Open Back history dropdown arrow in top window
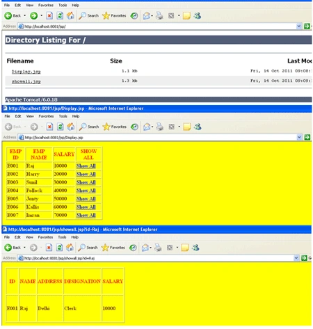This screenshot has height=329, width=313. click(24, 16)
